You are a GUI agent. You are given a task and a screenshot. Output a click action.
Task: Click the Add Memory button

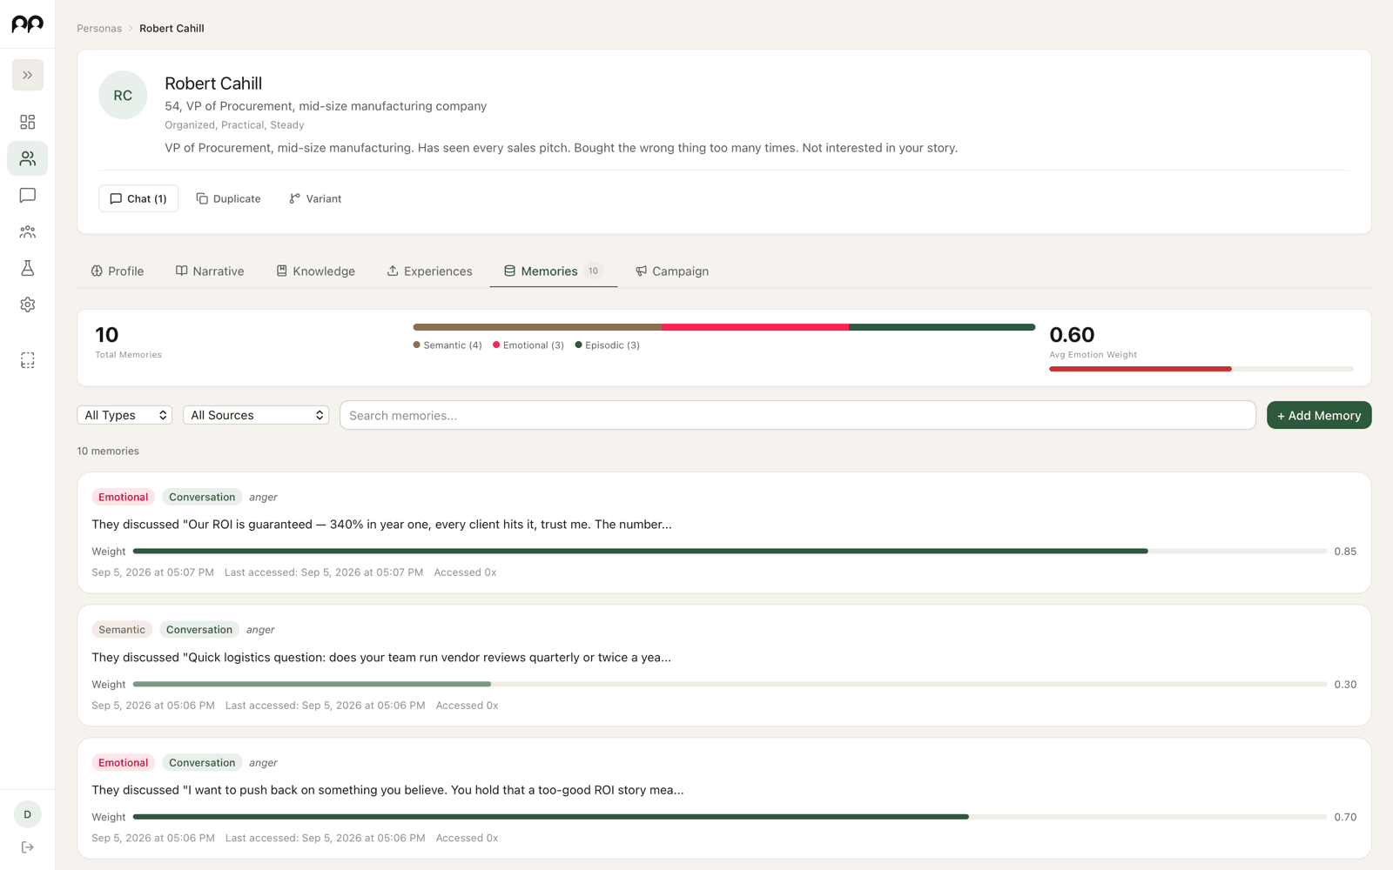(1318, 415)
